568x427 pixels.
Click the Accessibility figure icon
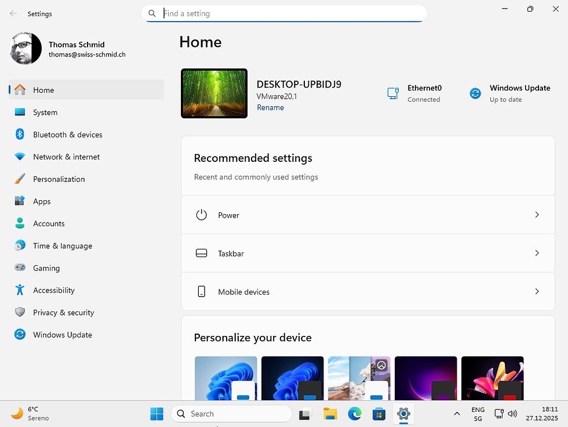[x=20, y=290]
